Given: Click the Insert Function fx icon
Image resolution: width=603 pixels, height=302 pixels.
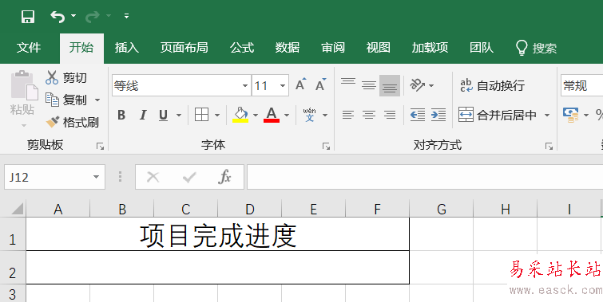Looking at the screenshot, I should [224, 177].
